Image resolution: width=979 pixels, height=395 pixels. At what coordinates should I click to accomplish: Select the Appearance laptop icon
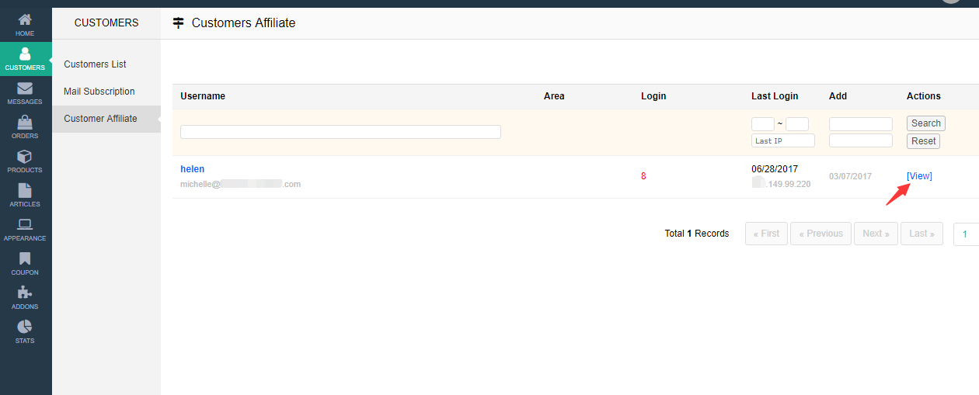[25, 225]
